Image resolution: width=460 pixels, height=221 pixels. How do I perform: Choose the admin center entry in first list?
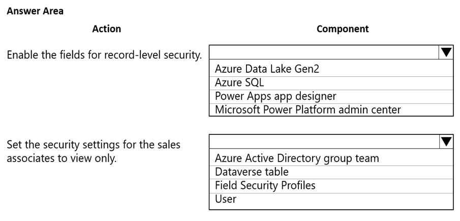308,109
